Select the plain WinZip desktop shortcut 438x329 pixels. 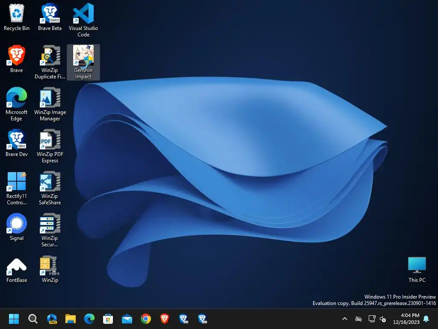50,269
